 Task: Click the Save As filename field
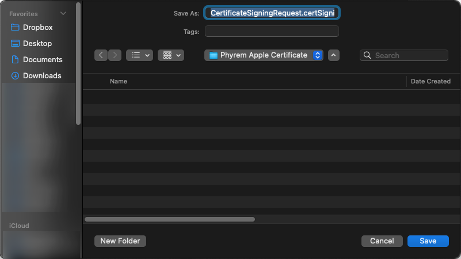click(272, 13)
